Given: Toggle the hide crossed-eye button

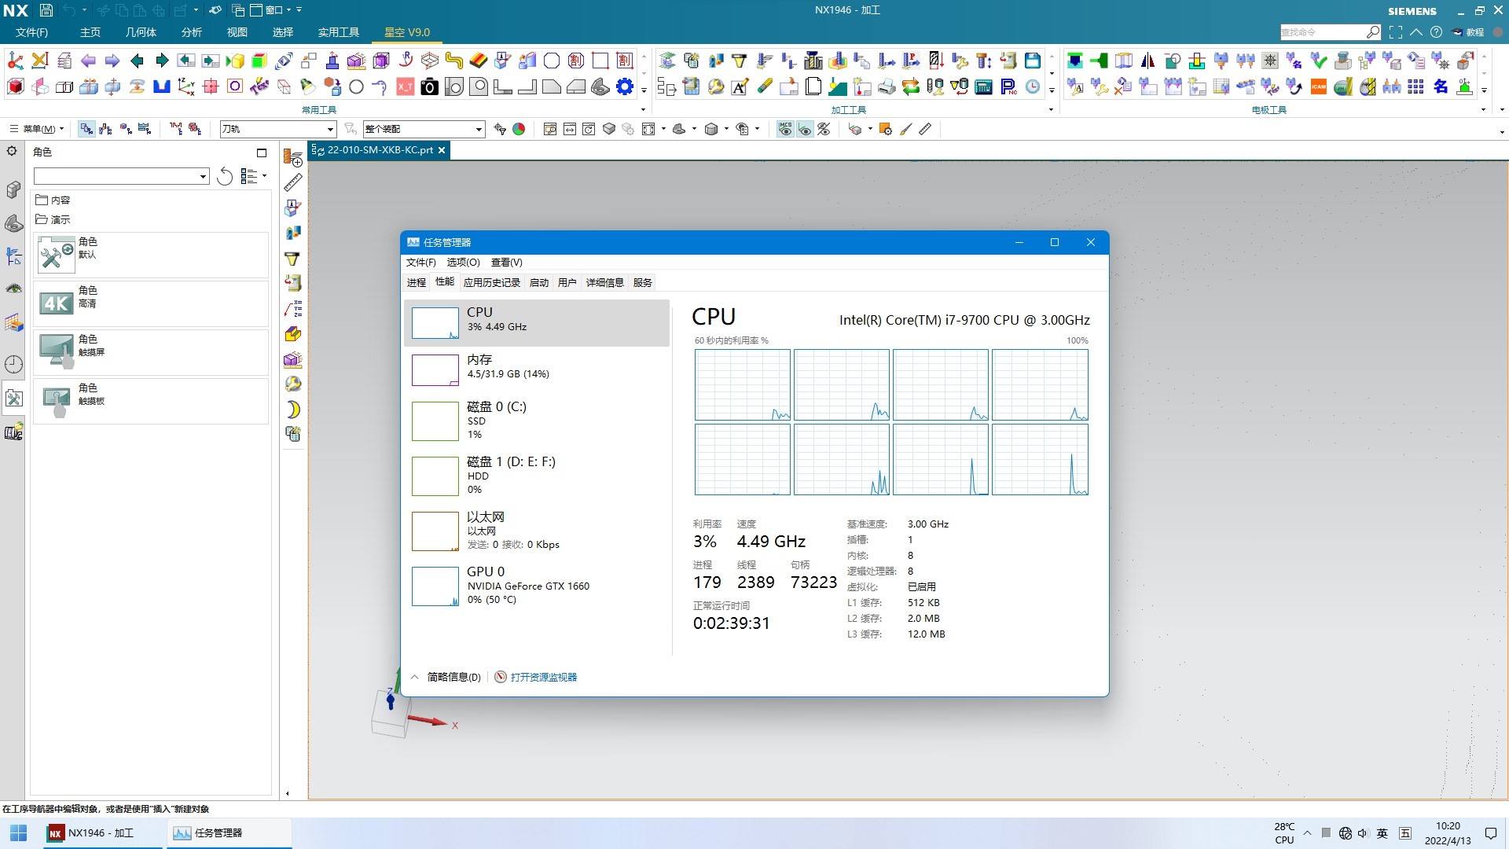Looking at the screenshot, I should [824, 129].
